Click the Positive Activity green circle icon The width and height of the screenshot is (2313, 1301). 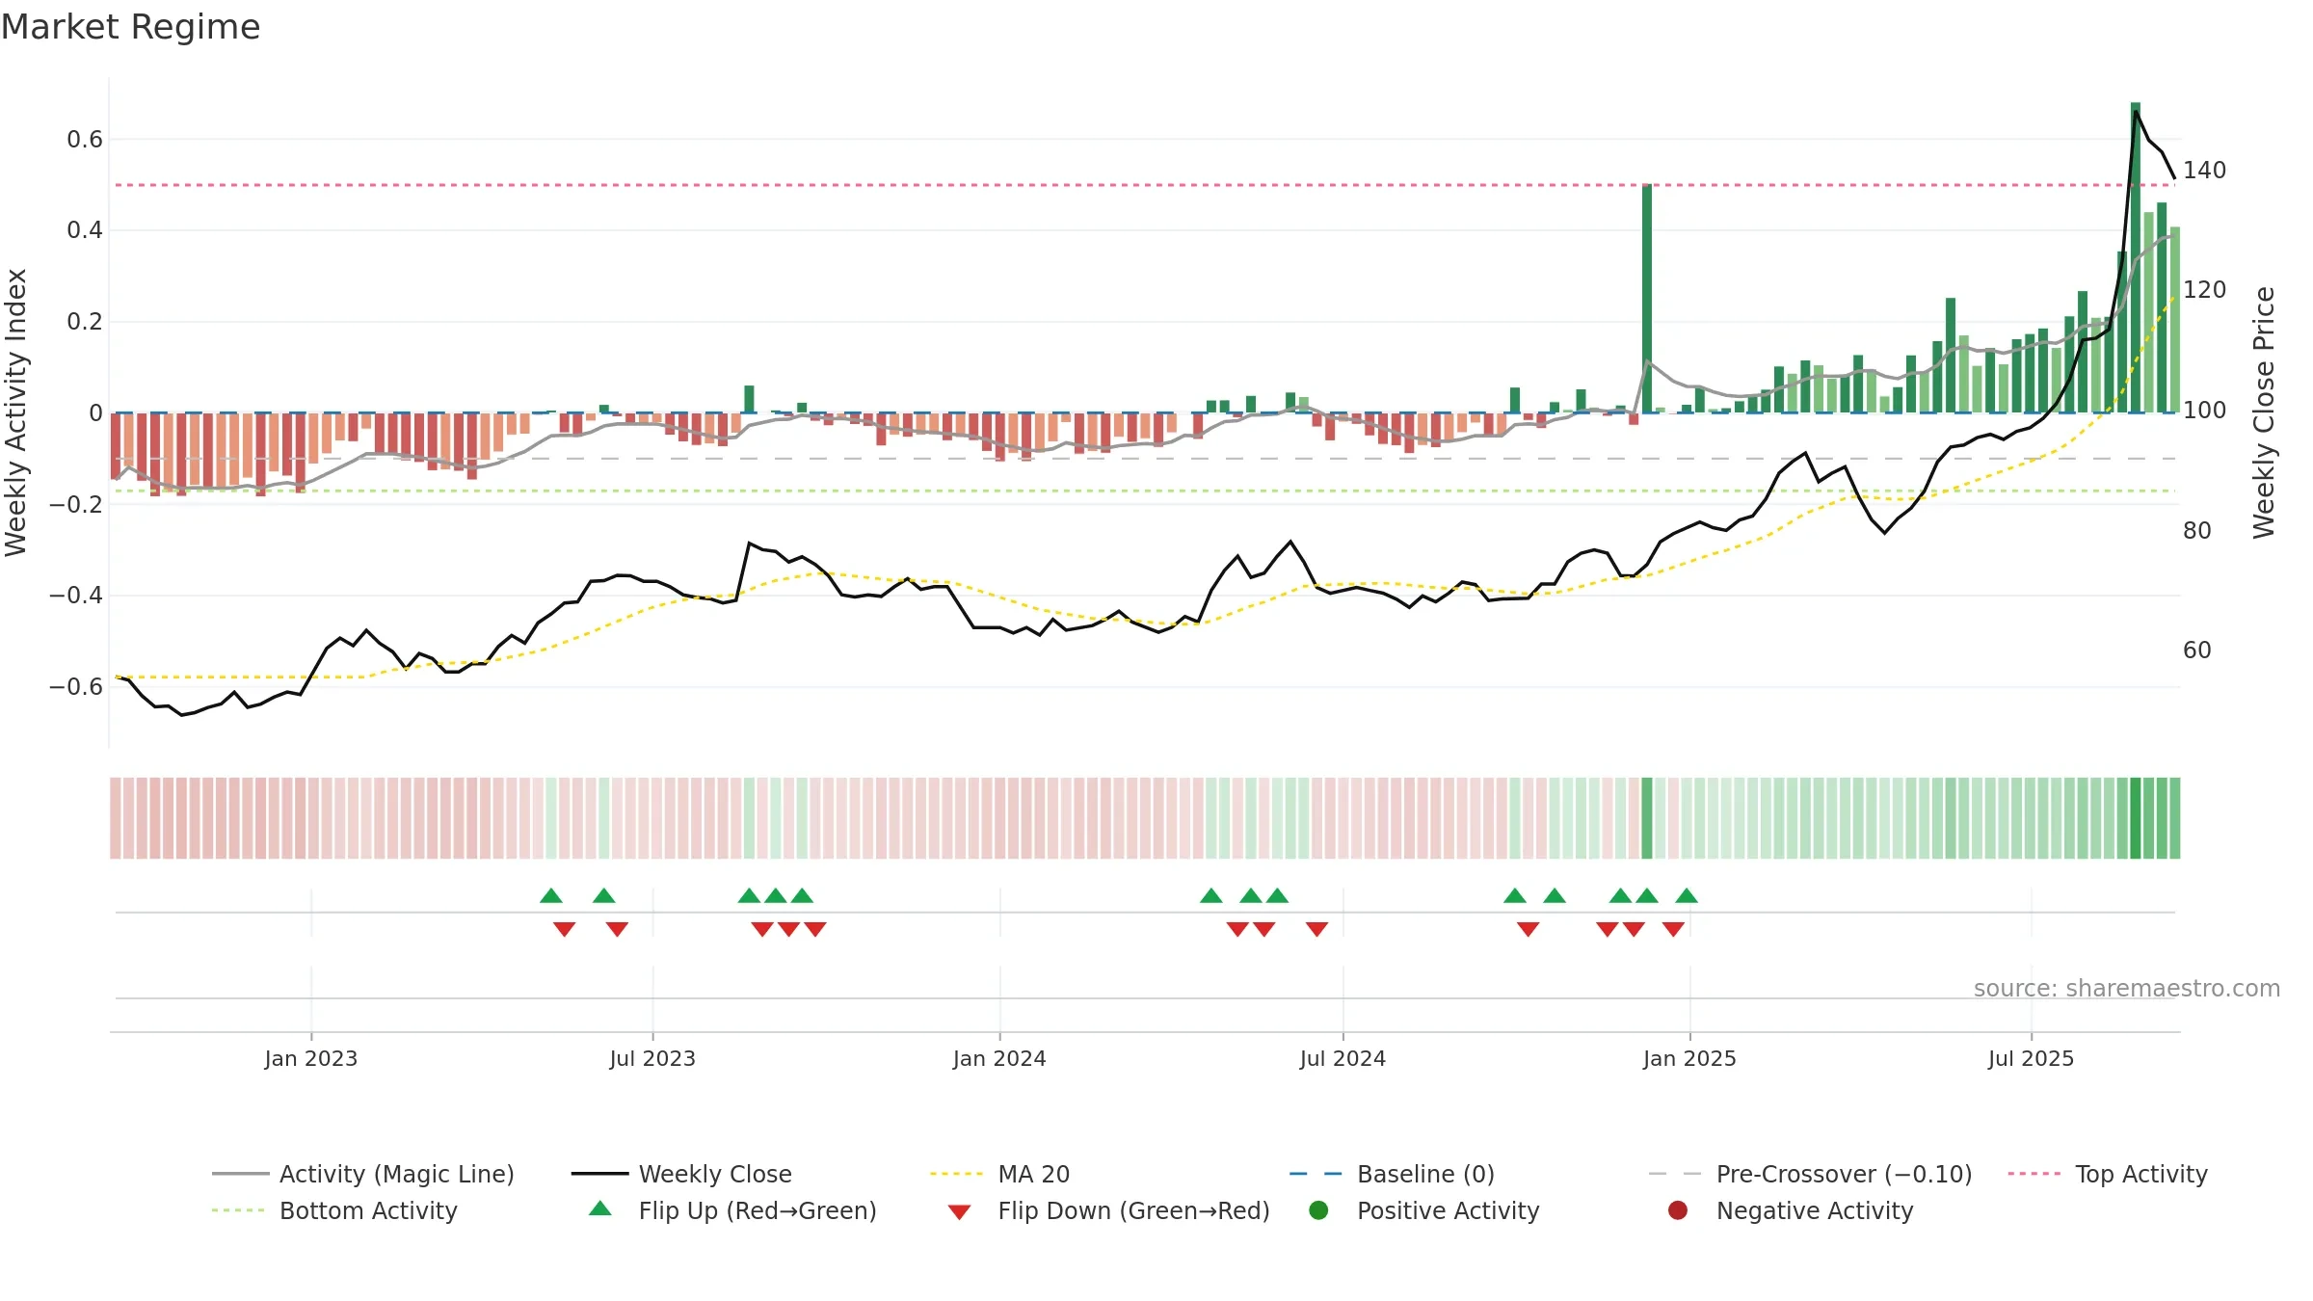(x=1318, y=1209)
